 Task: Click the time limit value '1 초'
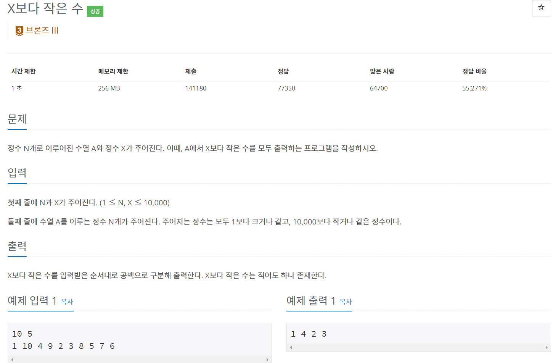pyautogui.click(x=17, y=88)
